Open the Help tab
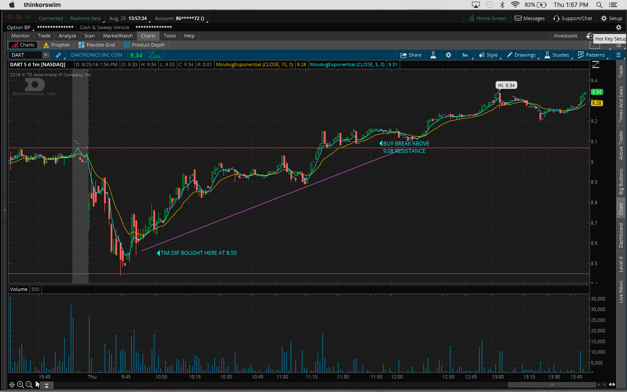Screen dimensions: 627x392 (189, 36)
